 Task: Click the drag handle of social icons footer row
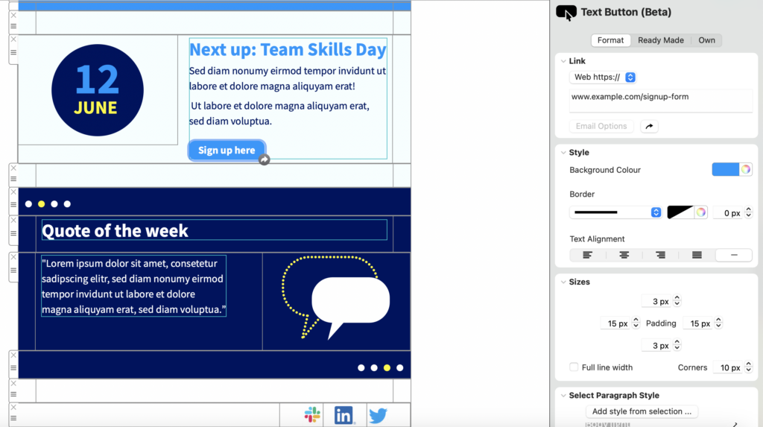(x=13, y=418)
